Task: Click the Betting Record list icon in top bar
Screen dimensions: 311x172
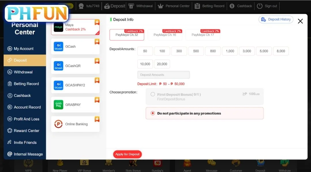Action: pos(197,6)
